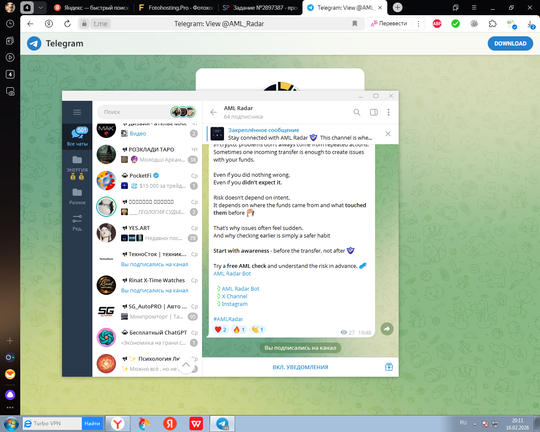Click the Перевести translate button
540x432 pixels.
[389, 24]
